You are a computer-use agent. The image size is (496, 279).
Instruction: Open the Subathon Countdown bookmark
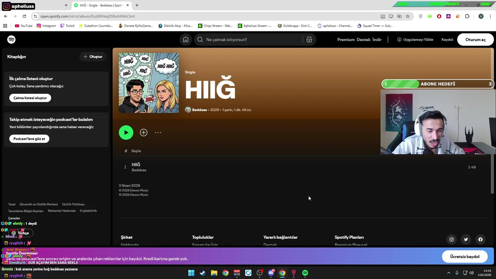[96, 26]
